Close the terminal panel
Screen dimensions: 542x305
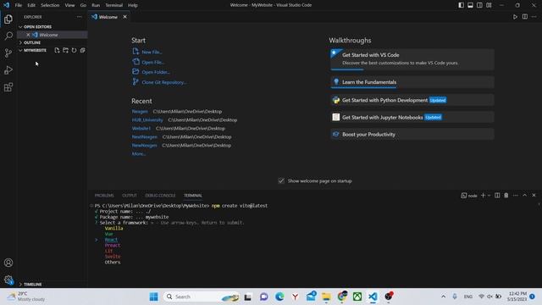pyautogui.click(x=534, y=196)
